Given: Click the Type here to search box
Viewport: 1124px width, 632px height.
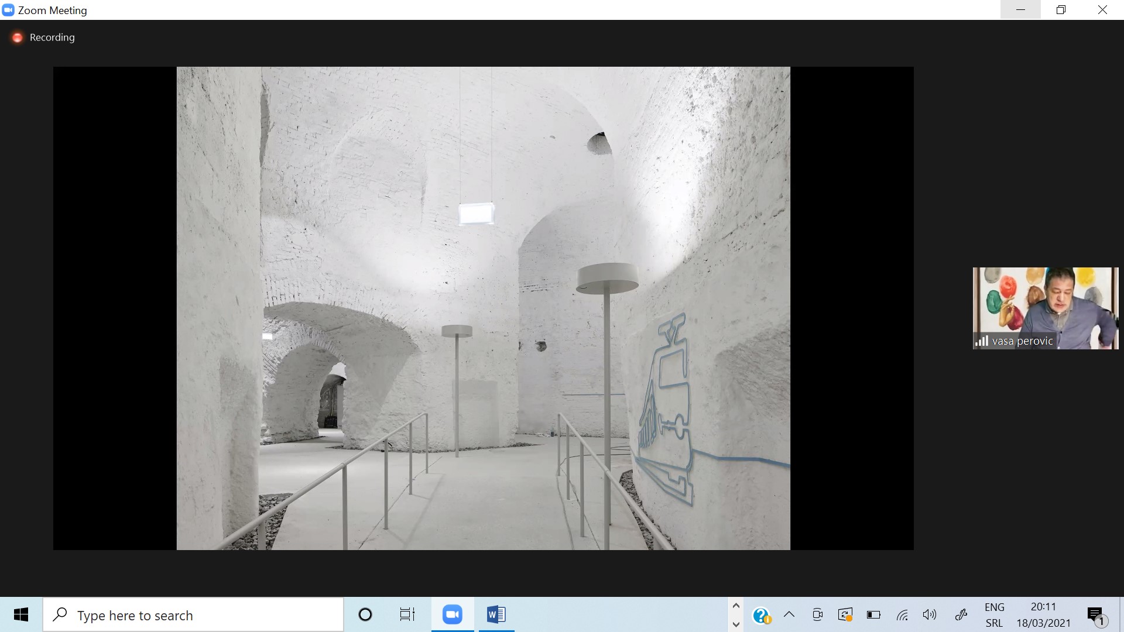Looking at the screenshot, I should click(193, 615).
